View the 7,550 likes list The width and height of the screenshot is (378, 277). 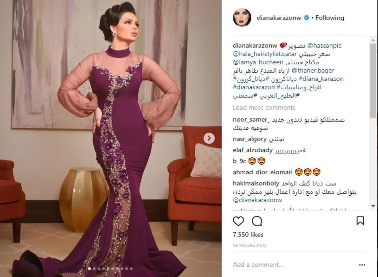(x=248, y=235)
